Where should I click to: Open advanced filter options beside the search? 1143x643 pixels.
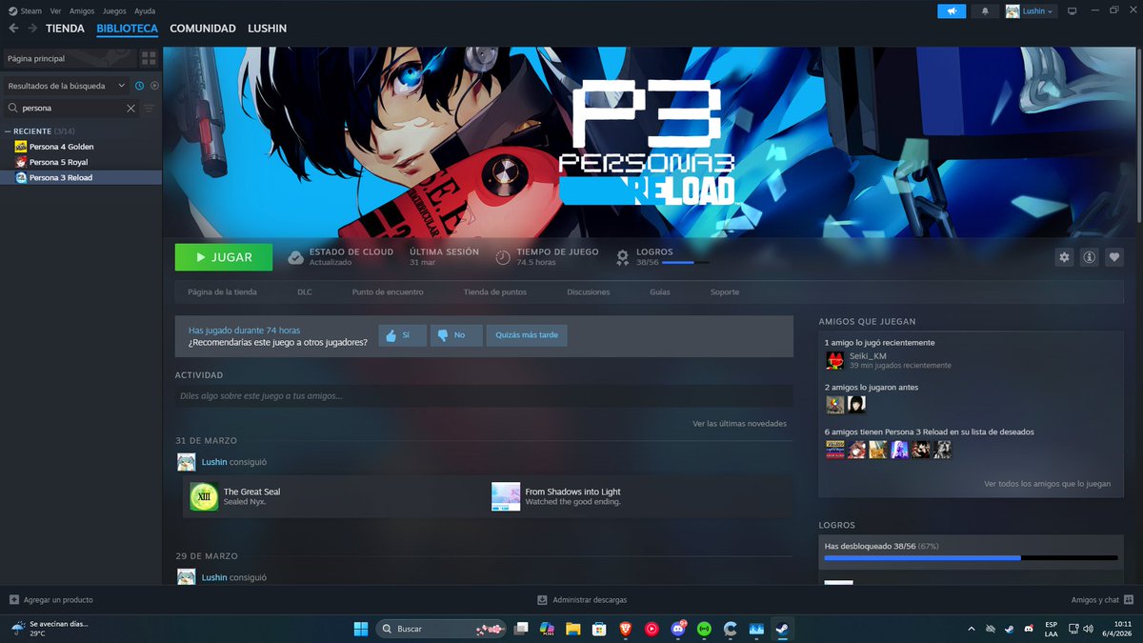150,109
